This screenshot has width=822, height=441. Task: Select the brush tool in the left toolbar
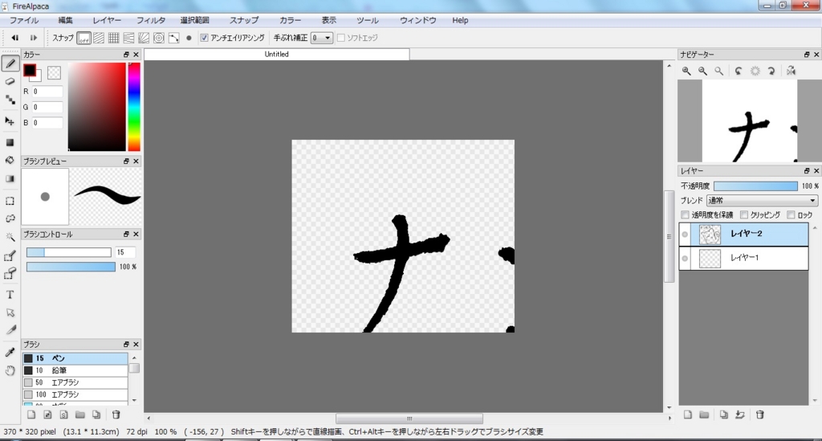(x=10, y=63)
